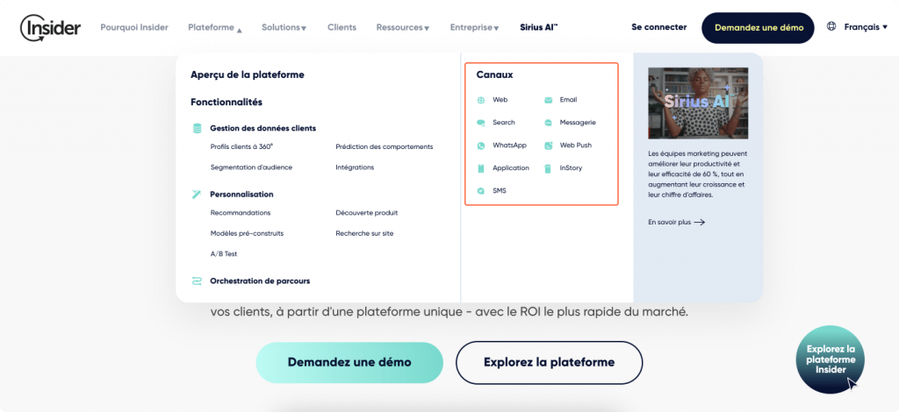Open the Clients nav item
The image size is (899, 412).
[342, 27]
